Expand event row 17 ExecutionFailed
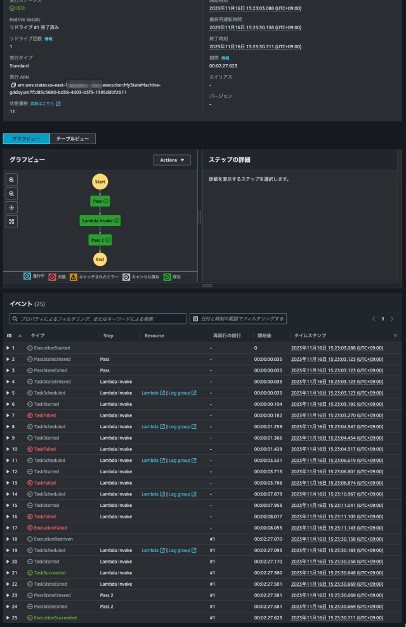This screenshot has width=406, height=627. click(8, 528)
